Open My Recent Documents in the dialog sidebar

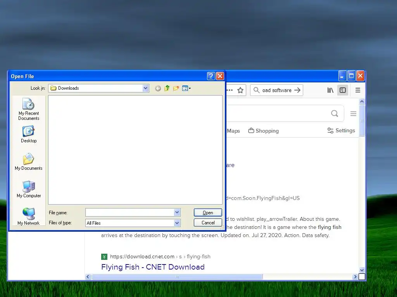coord(29,109)
